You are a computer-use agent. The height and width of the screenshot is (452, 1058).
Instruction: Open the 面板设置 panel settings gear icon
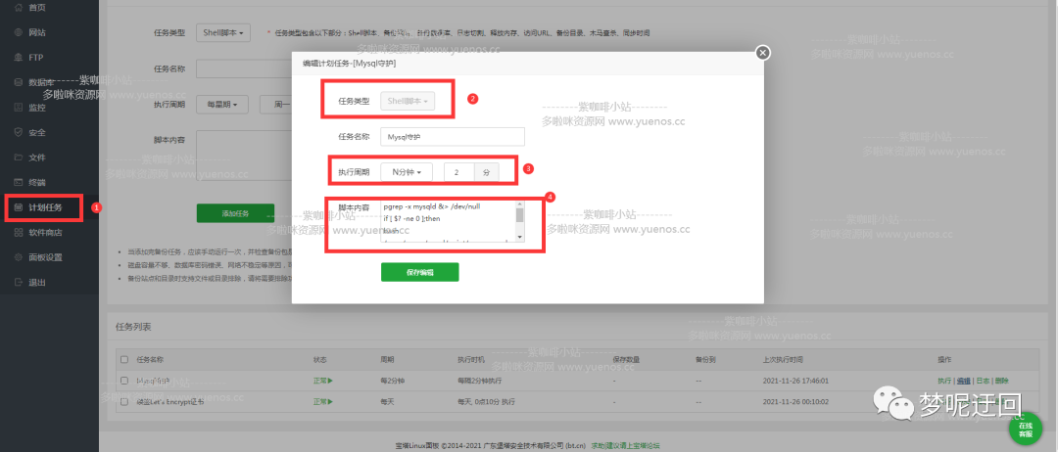point(19,257)
